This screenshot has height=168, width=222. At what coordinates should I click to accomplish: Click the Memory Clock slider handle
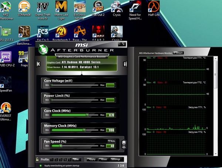tap(84, 130)
